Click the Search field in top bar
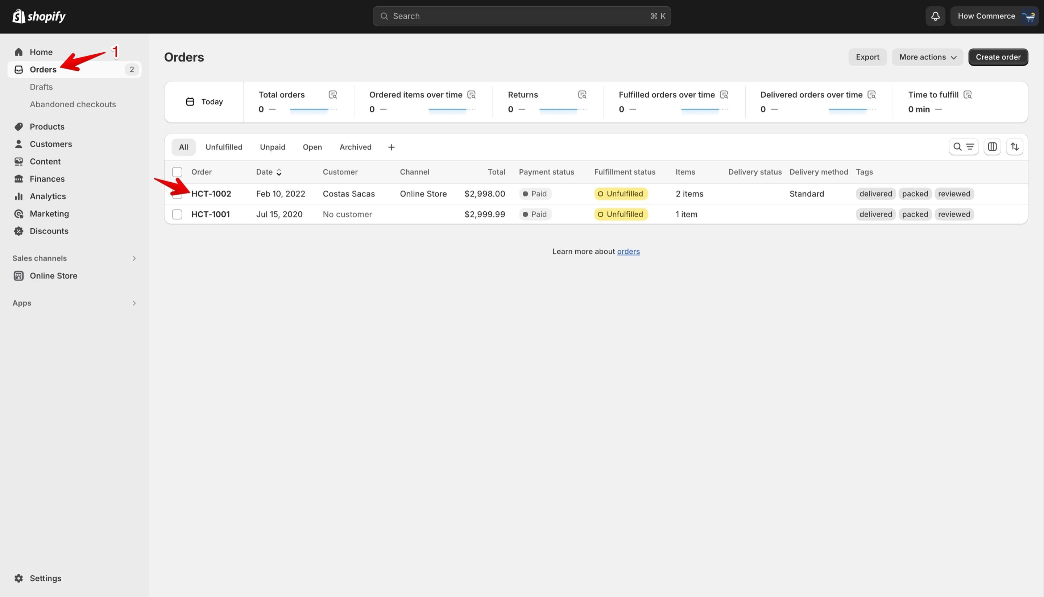1044x597 pixels. tap(522, 16)
